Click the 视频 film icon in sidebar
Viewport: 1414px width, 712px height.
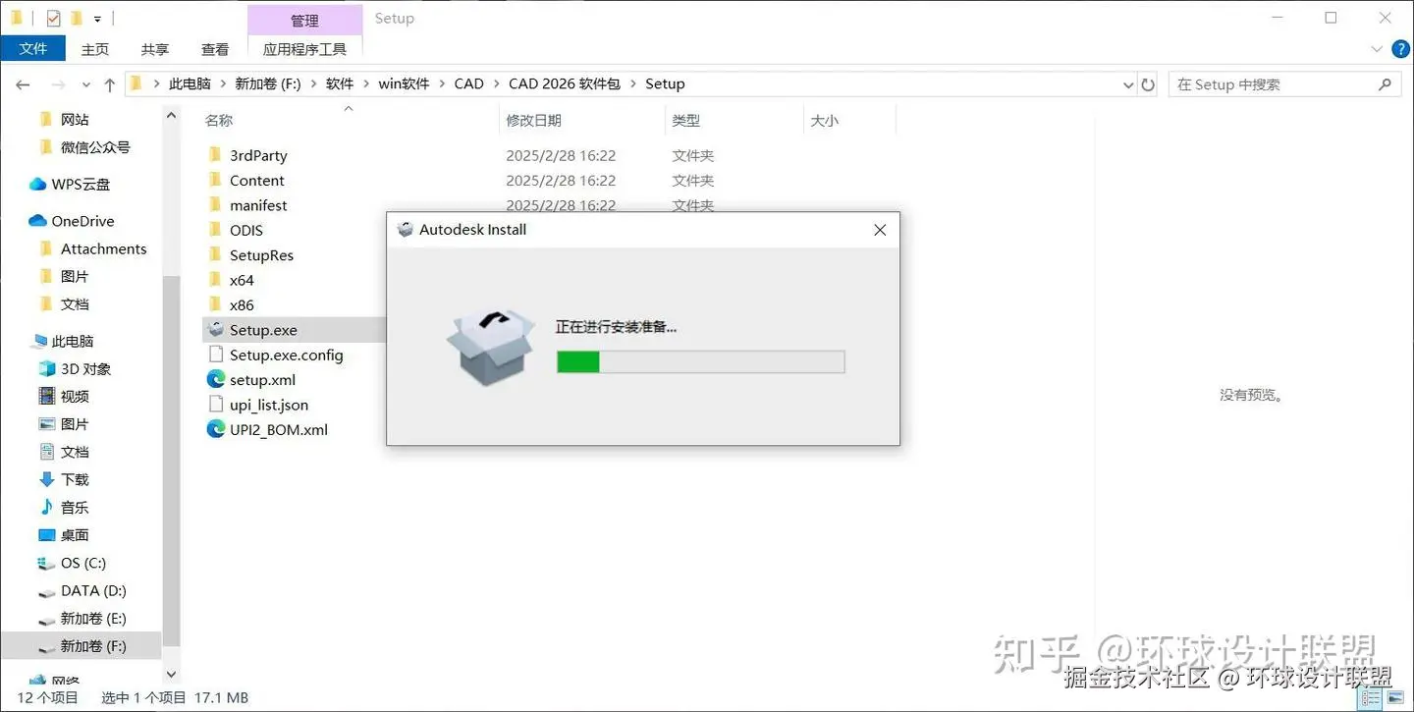(46, 397)
